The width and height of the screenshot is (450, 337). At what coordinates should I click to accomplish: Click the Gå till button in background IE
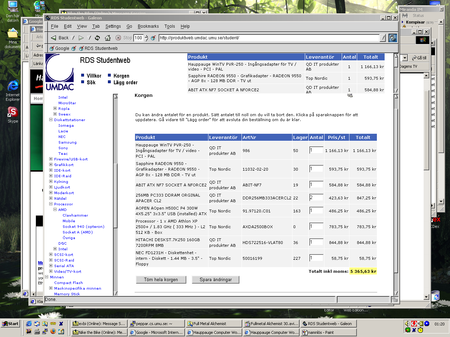[419, 58]
